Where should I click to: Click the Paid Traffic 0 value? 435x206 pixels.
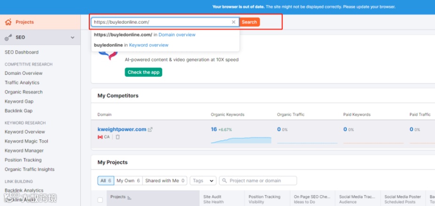(412, 129)
